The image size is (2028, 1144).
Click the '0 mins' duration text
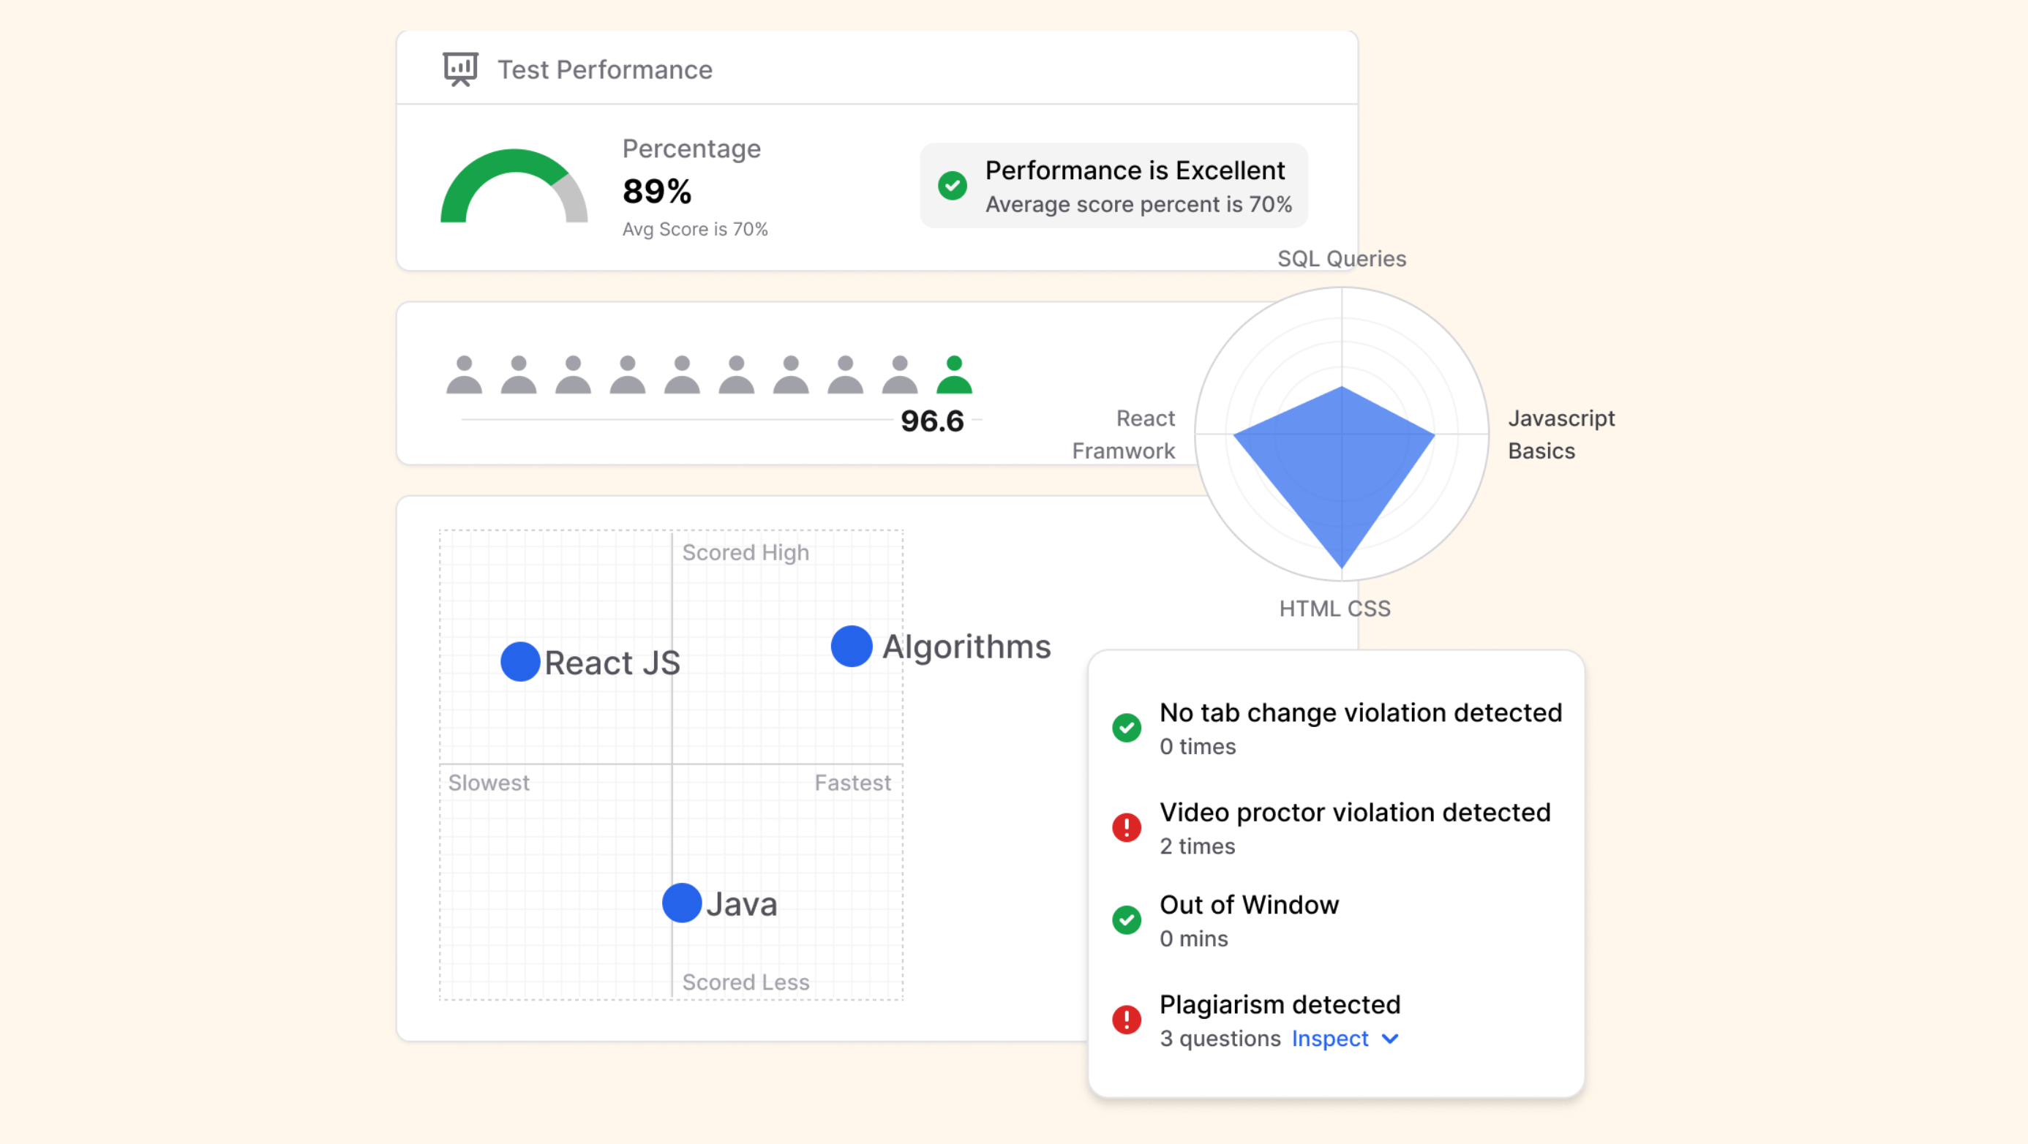tap(1193, 938)
